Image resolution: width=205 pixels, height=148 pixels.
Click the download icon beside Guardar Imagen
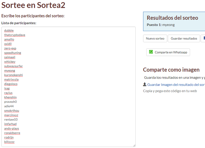pos(145,84)
